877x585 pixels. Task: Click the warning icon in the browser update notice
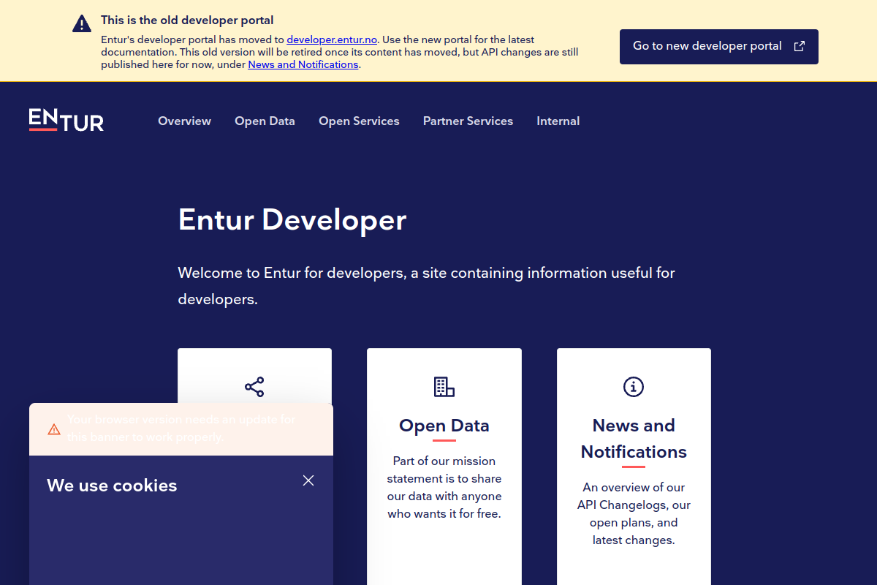54,429
